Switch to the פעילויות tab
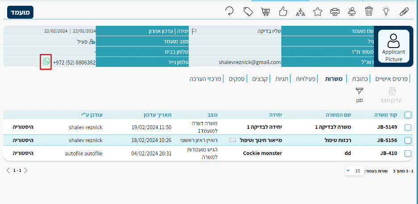The height and width of the screenshot is (204, 418). click(306, 79)
